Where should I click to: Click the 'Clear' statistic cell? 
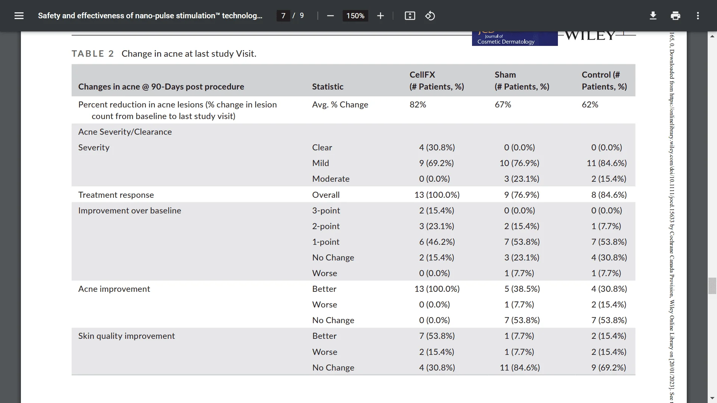(x=322, y=147)
